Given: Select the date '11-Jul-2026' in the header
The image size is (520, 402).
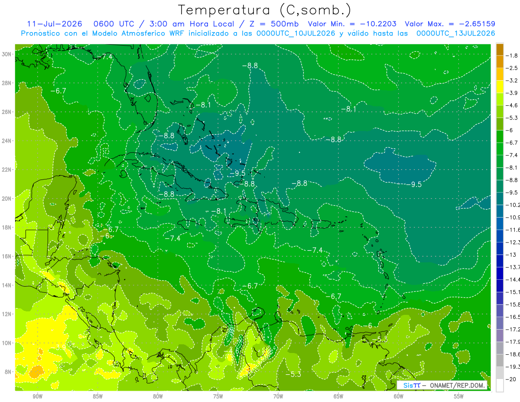Looking at the screenshot, I should click(x=54, y=24).
